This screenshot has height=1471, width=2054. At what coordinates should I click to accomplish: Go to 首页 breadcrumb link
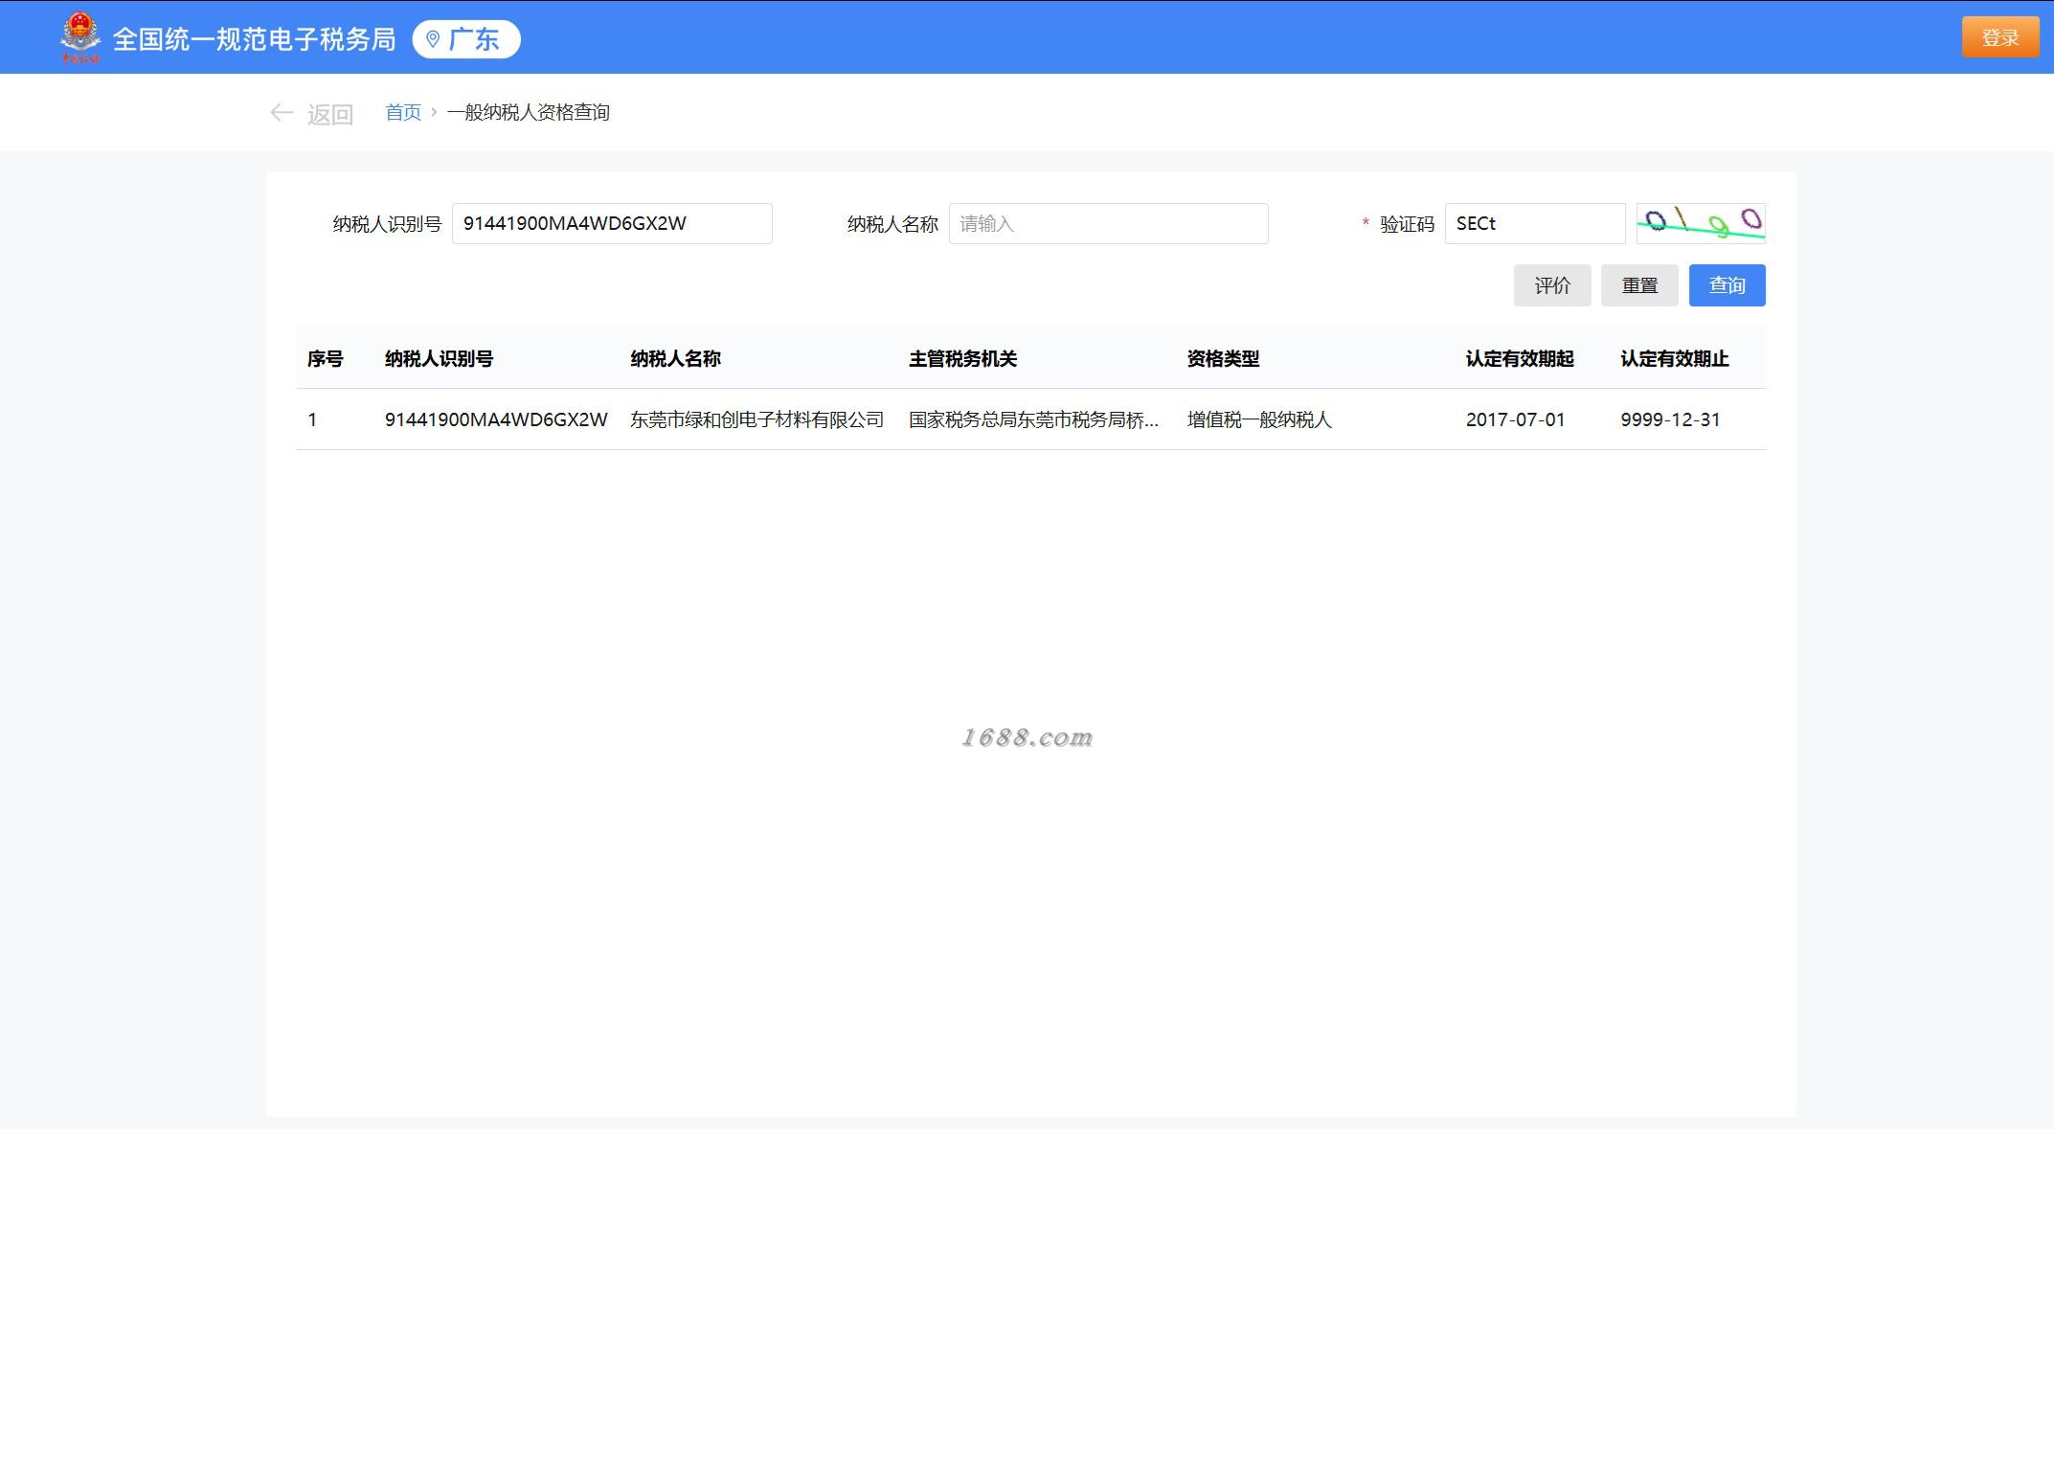(403, 113)
